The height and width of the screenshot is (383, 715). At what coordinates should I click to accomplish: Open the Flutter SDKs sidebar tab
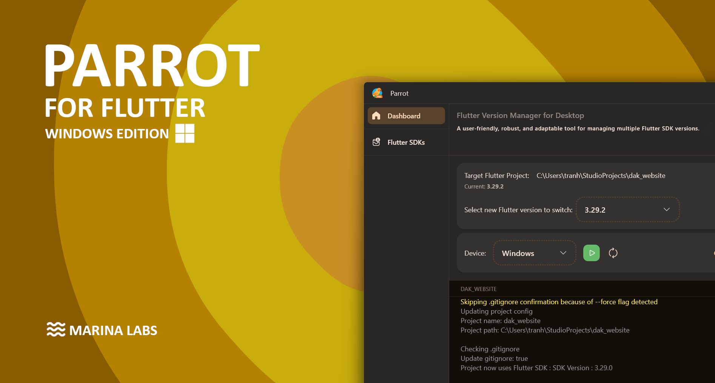click(x=406, y=142)
